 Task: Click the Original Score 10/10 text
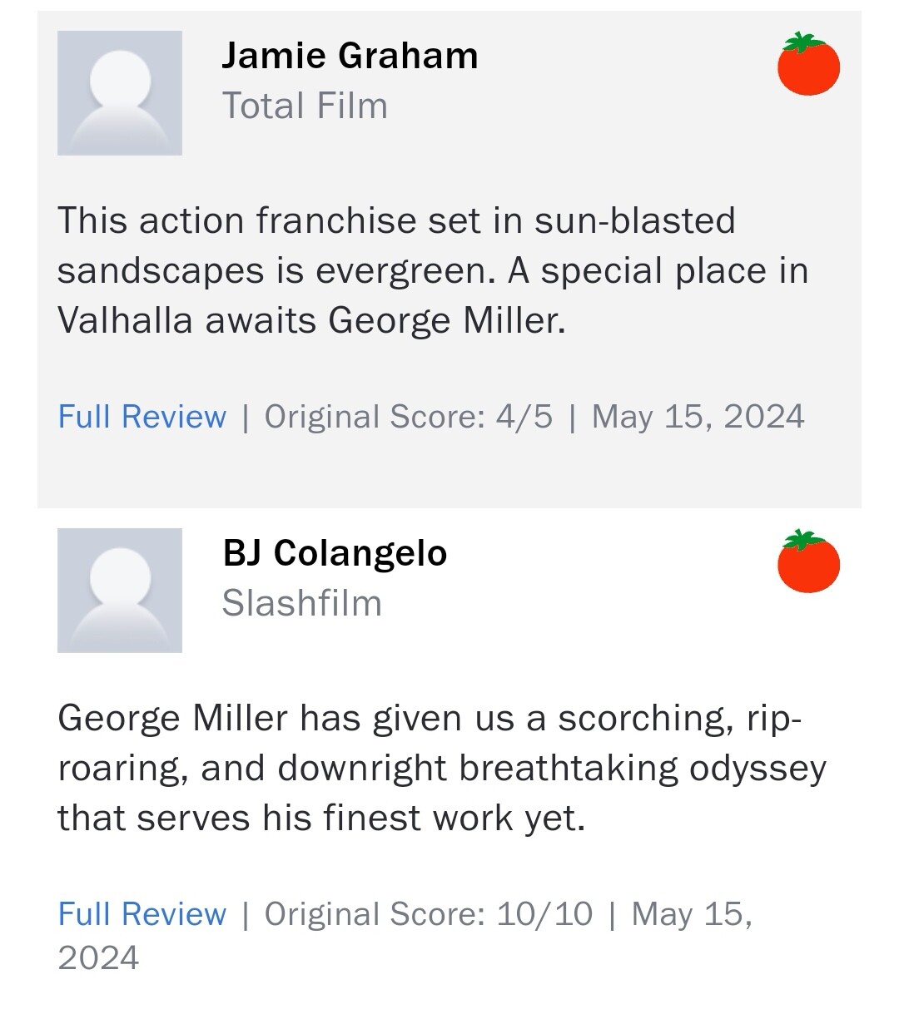click(428, 913)
